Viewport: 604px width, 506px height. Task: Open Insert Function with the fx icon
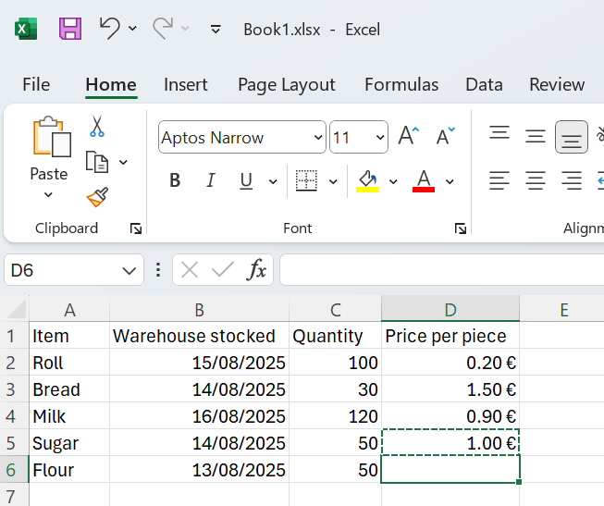[x=256, y=269]
